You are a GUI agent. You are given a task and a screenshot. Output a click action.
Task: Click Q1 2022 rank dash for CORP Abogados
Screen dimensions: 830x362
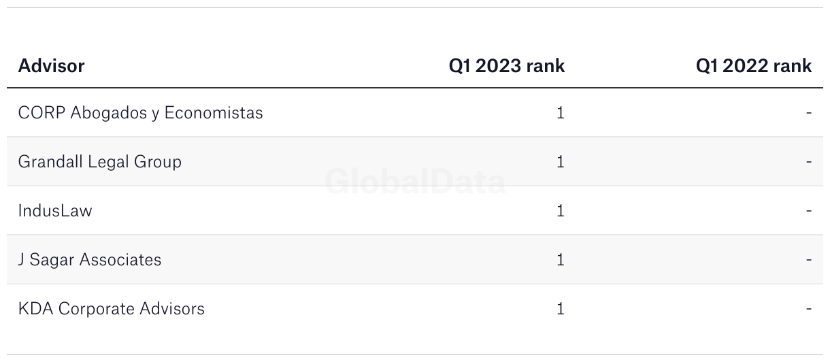808,113
